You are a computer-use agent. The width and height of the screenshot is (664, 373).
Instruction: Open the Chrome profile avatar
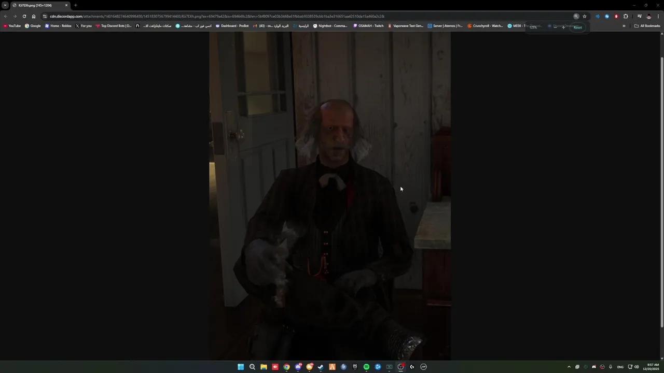click(648, 16)
